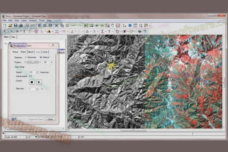Switch to the Maps panel tab
This screenshot has width=228, height=152.
coord(6,37)
